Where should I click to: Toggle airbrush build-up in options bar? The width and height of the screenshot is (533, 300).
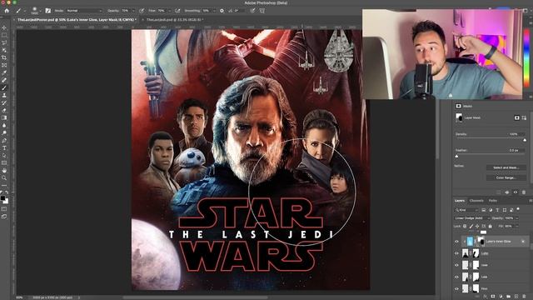tap(177, 11)
